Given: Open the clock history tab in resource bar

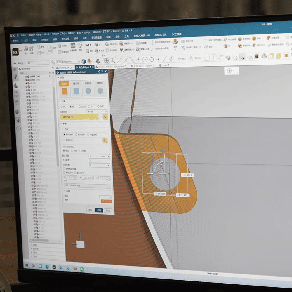Looking at the screenshot, I should point(18,128).
